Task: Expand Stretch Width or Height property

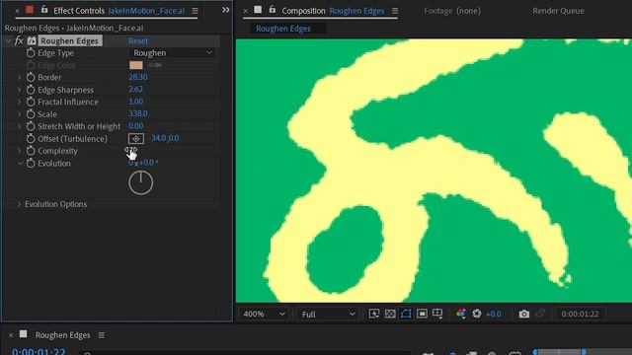Action: coord(19,126)
